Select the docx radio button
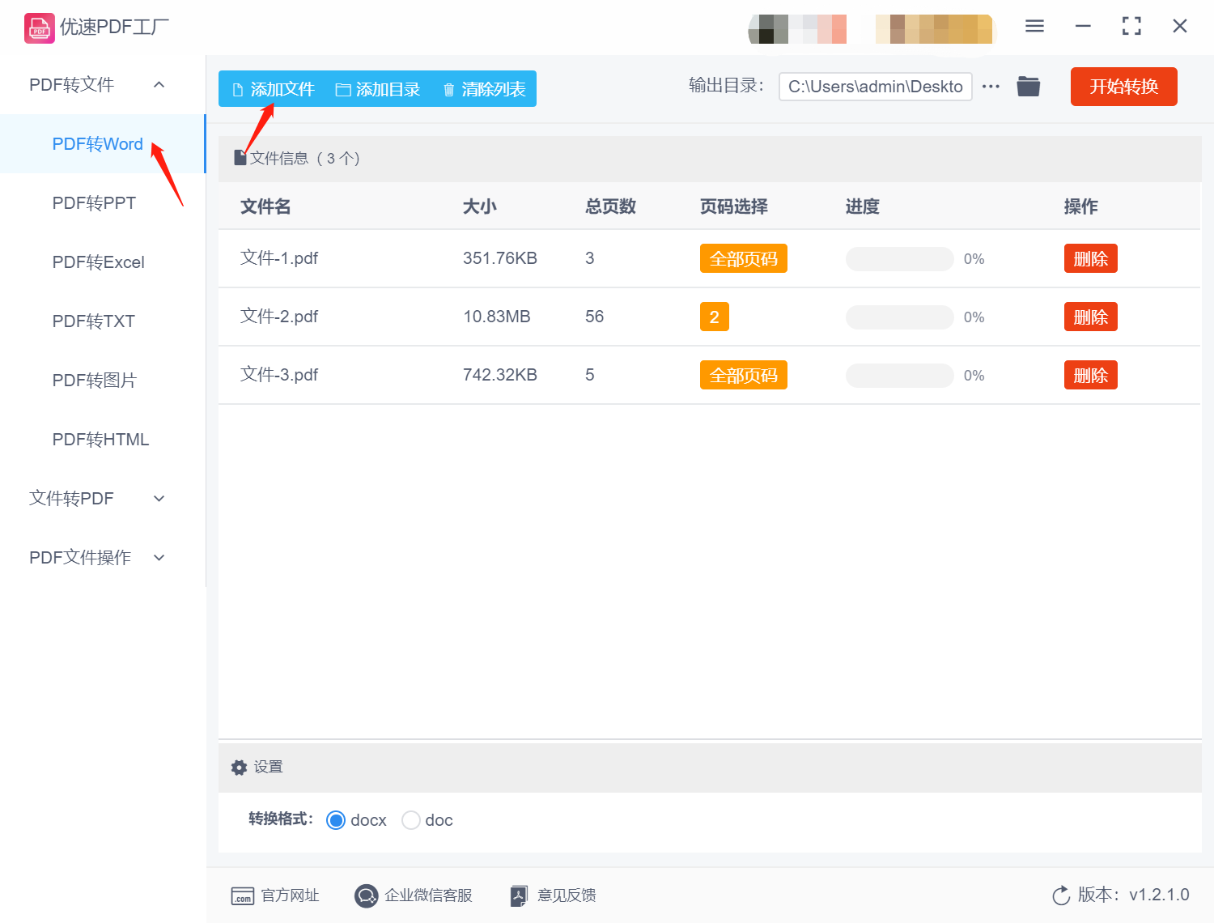1214x923 pixels. pyautogui.click(x=336, y=820)
